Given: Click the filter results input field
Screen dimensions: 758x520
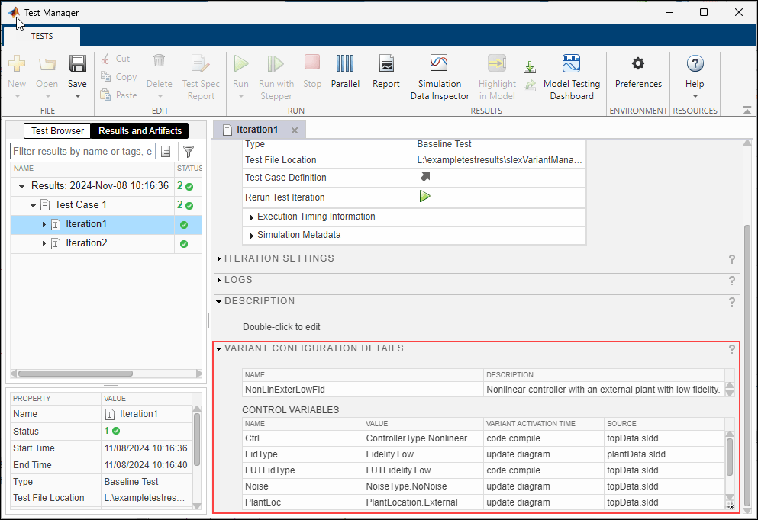Looking at the screenshot, I should coord(82,152).
